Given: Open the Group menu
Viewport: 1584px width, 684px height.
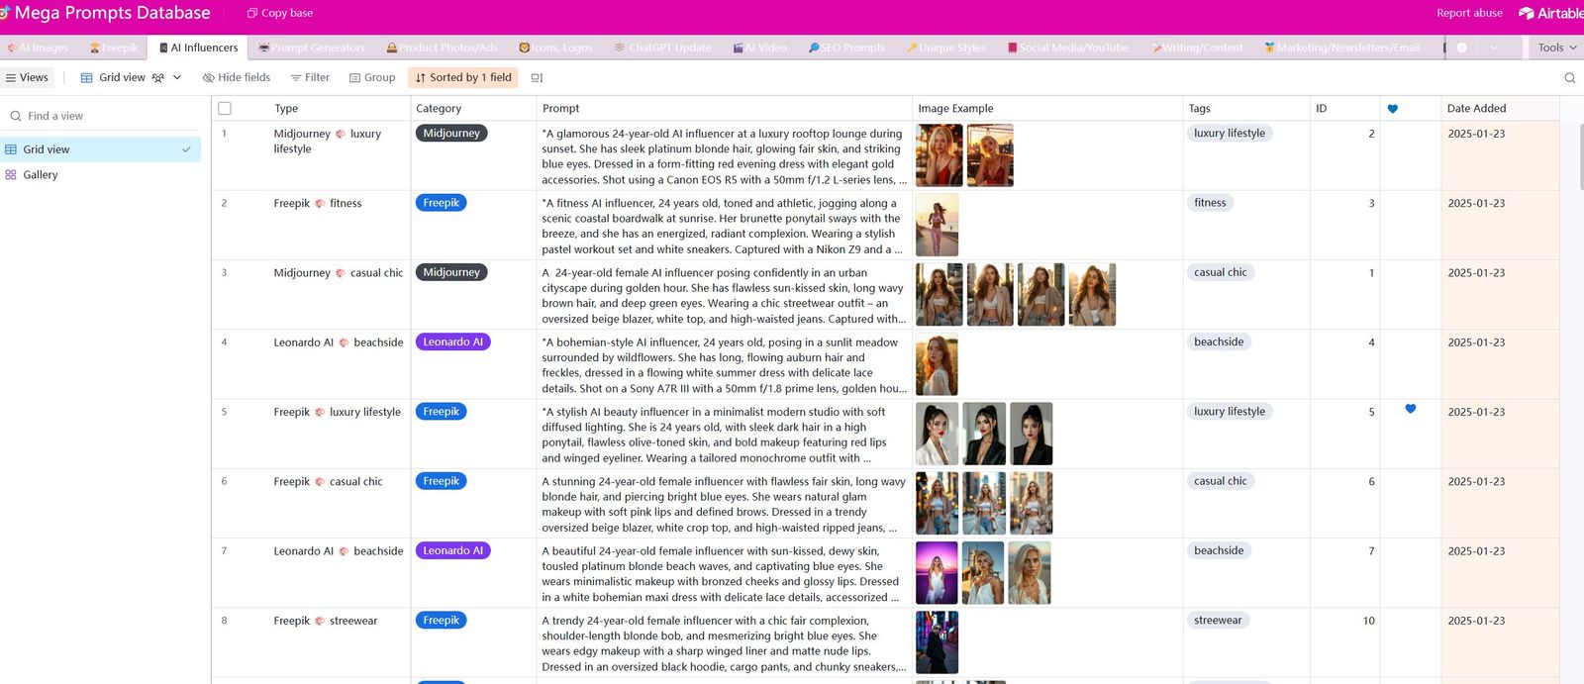Looking at the screenshot, I should pyautogui.click(x=372, y=77).
